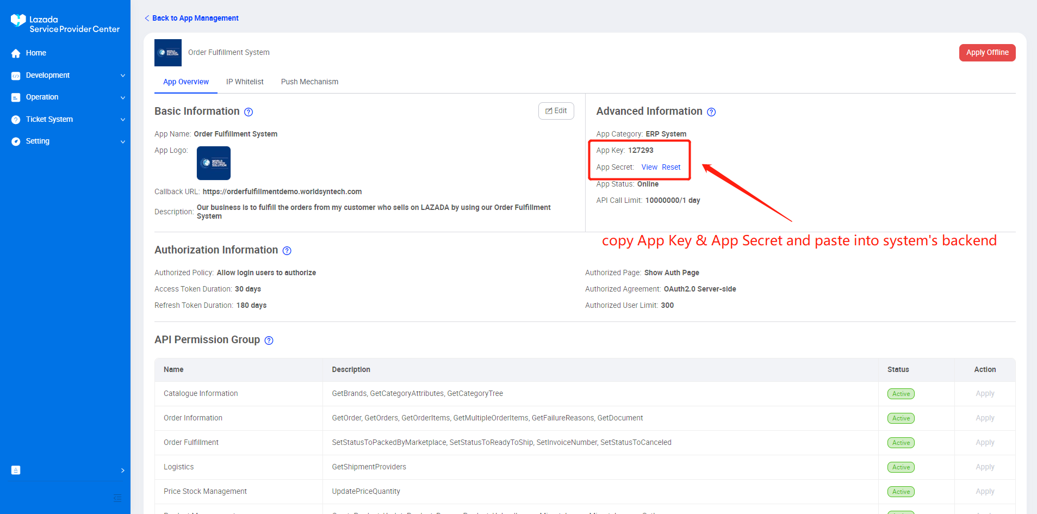Click Active status badge for Price Stock Management
Screen dimensions: 1037x514
[x=901, y=492]
